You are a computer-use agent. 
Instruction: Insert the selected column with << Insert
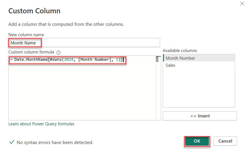tap(200, 116)
